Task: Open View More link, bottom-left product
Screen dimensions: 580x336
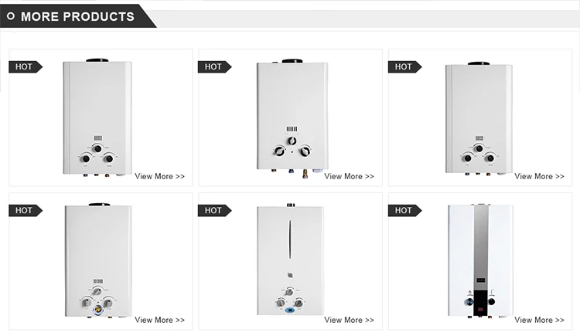Action: click(159, 320)
